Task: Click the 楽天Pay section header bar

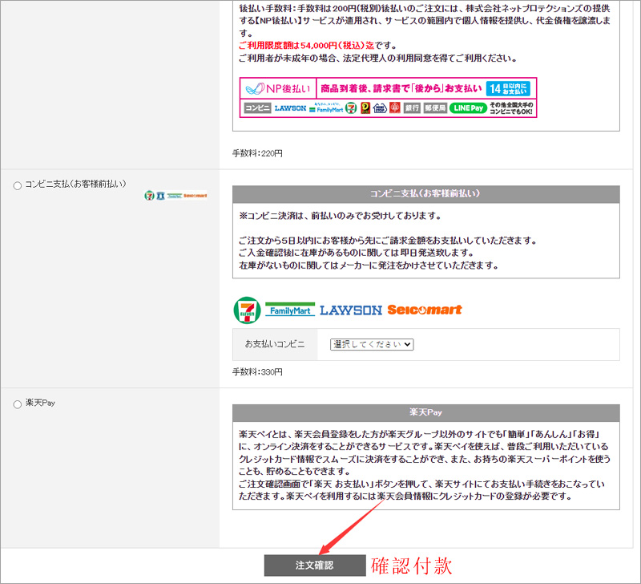Action: click(x=425, y=412)
